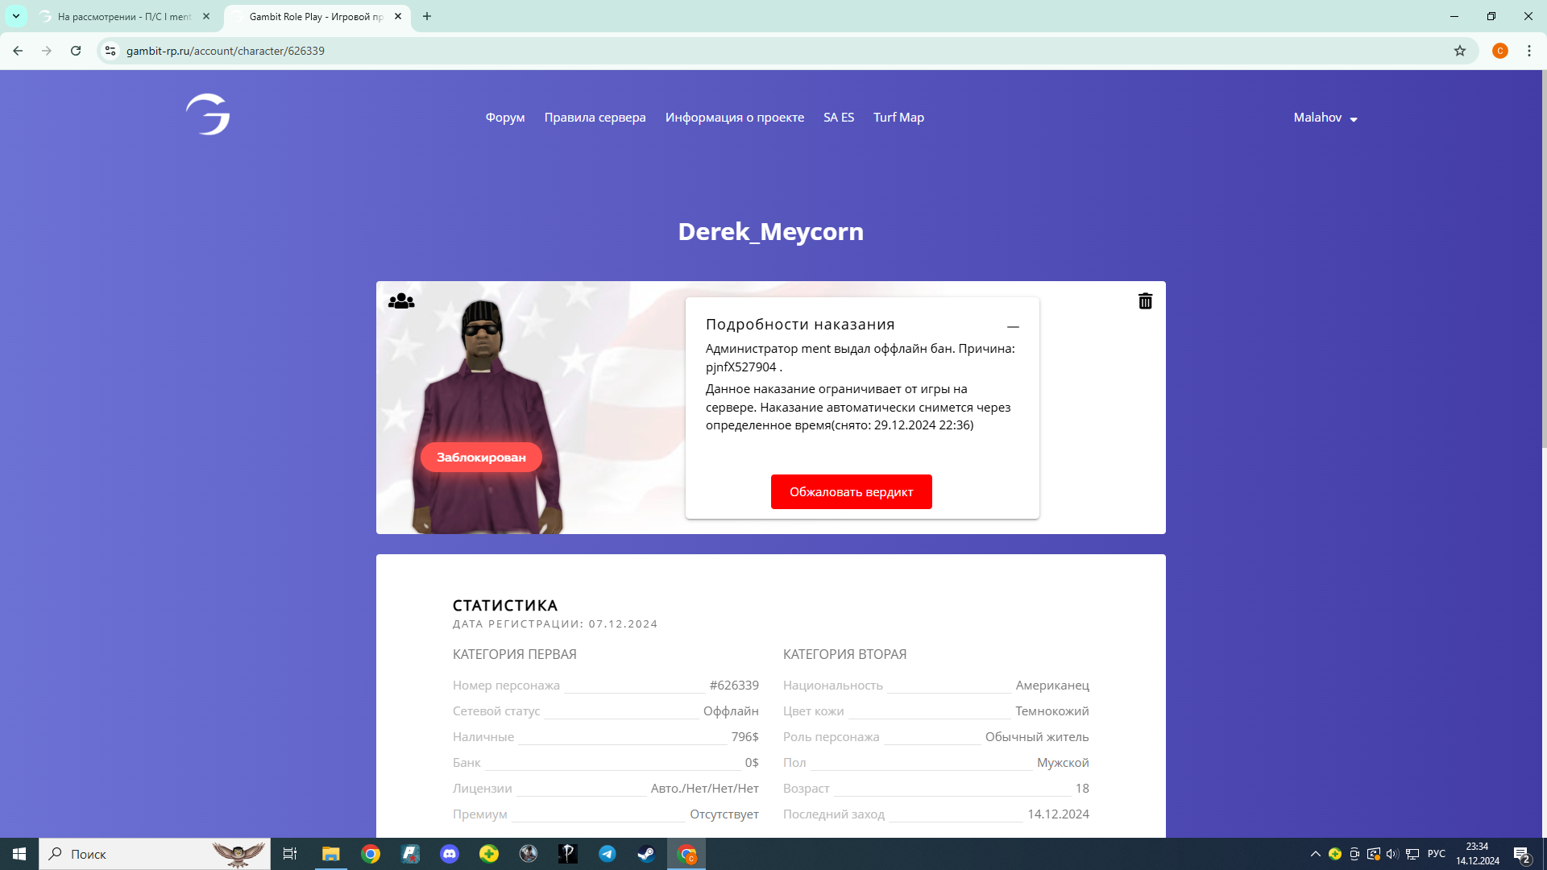Open Правила сервера menu item
1547x870 pixels.
click(x=595, y=118)
